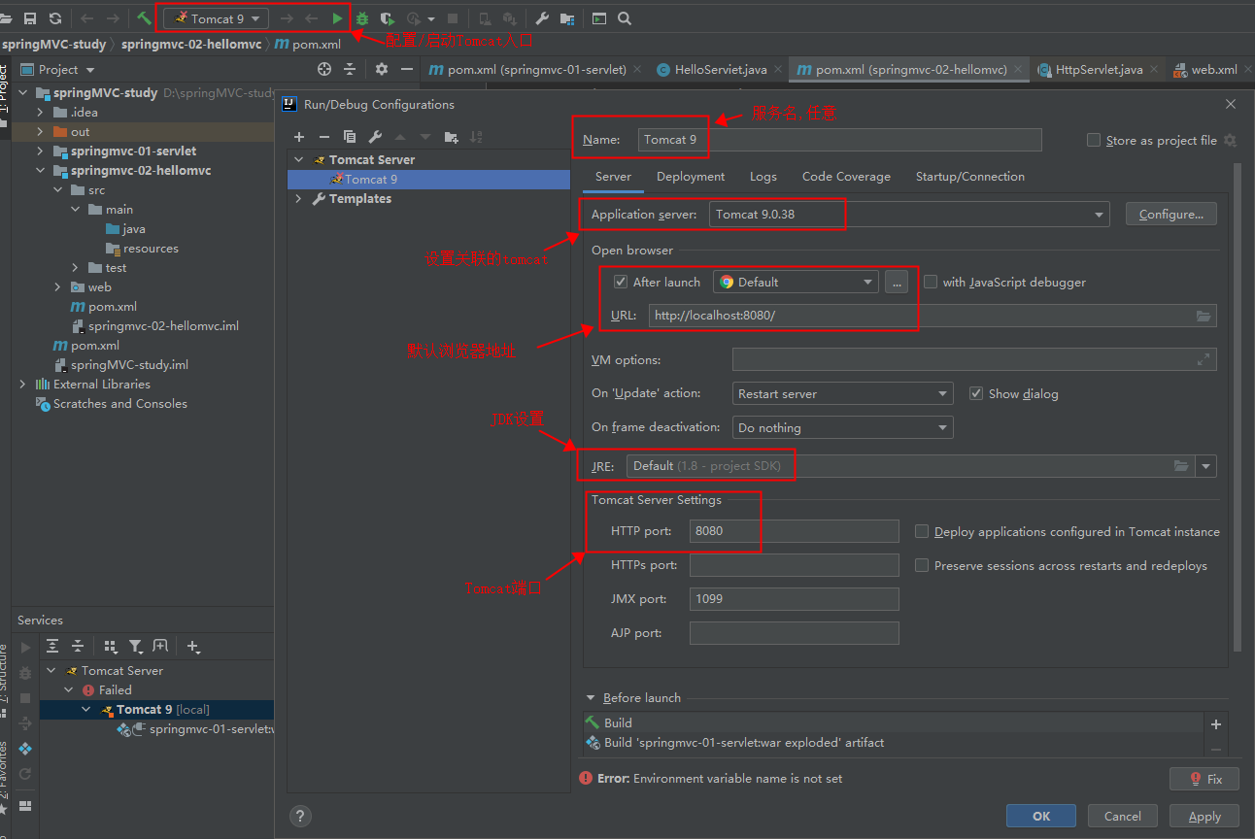Screen dimensions: 1255x839
Task: Remove configuration with the minus icon
Action: [x=324, y=137]
